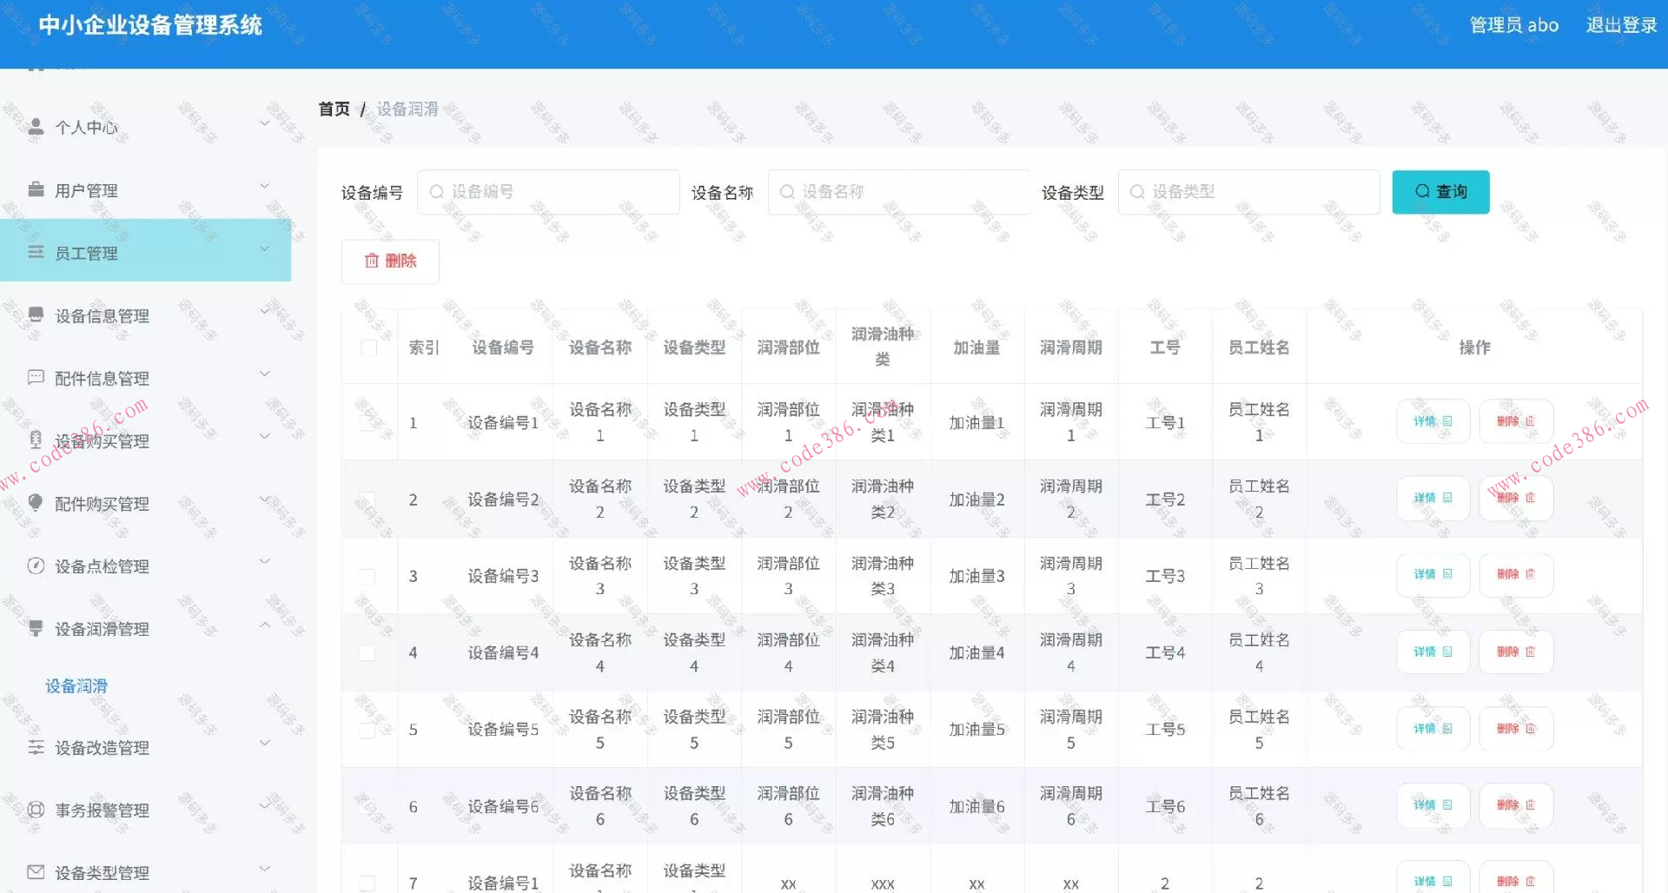Open 设备信息管理 via its monitor icon

(x=36, y=315)
